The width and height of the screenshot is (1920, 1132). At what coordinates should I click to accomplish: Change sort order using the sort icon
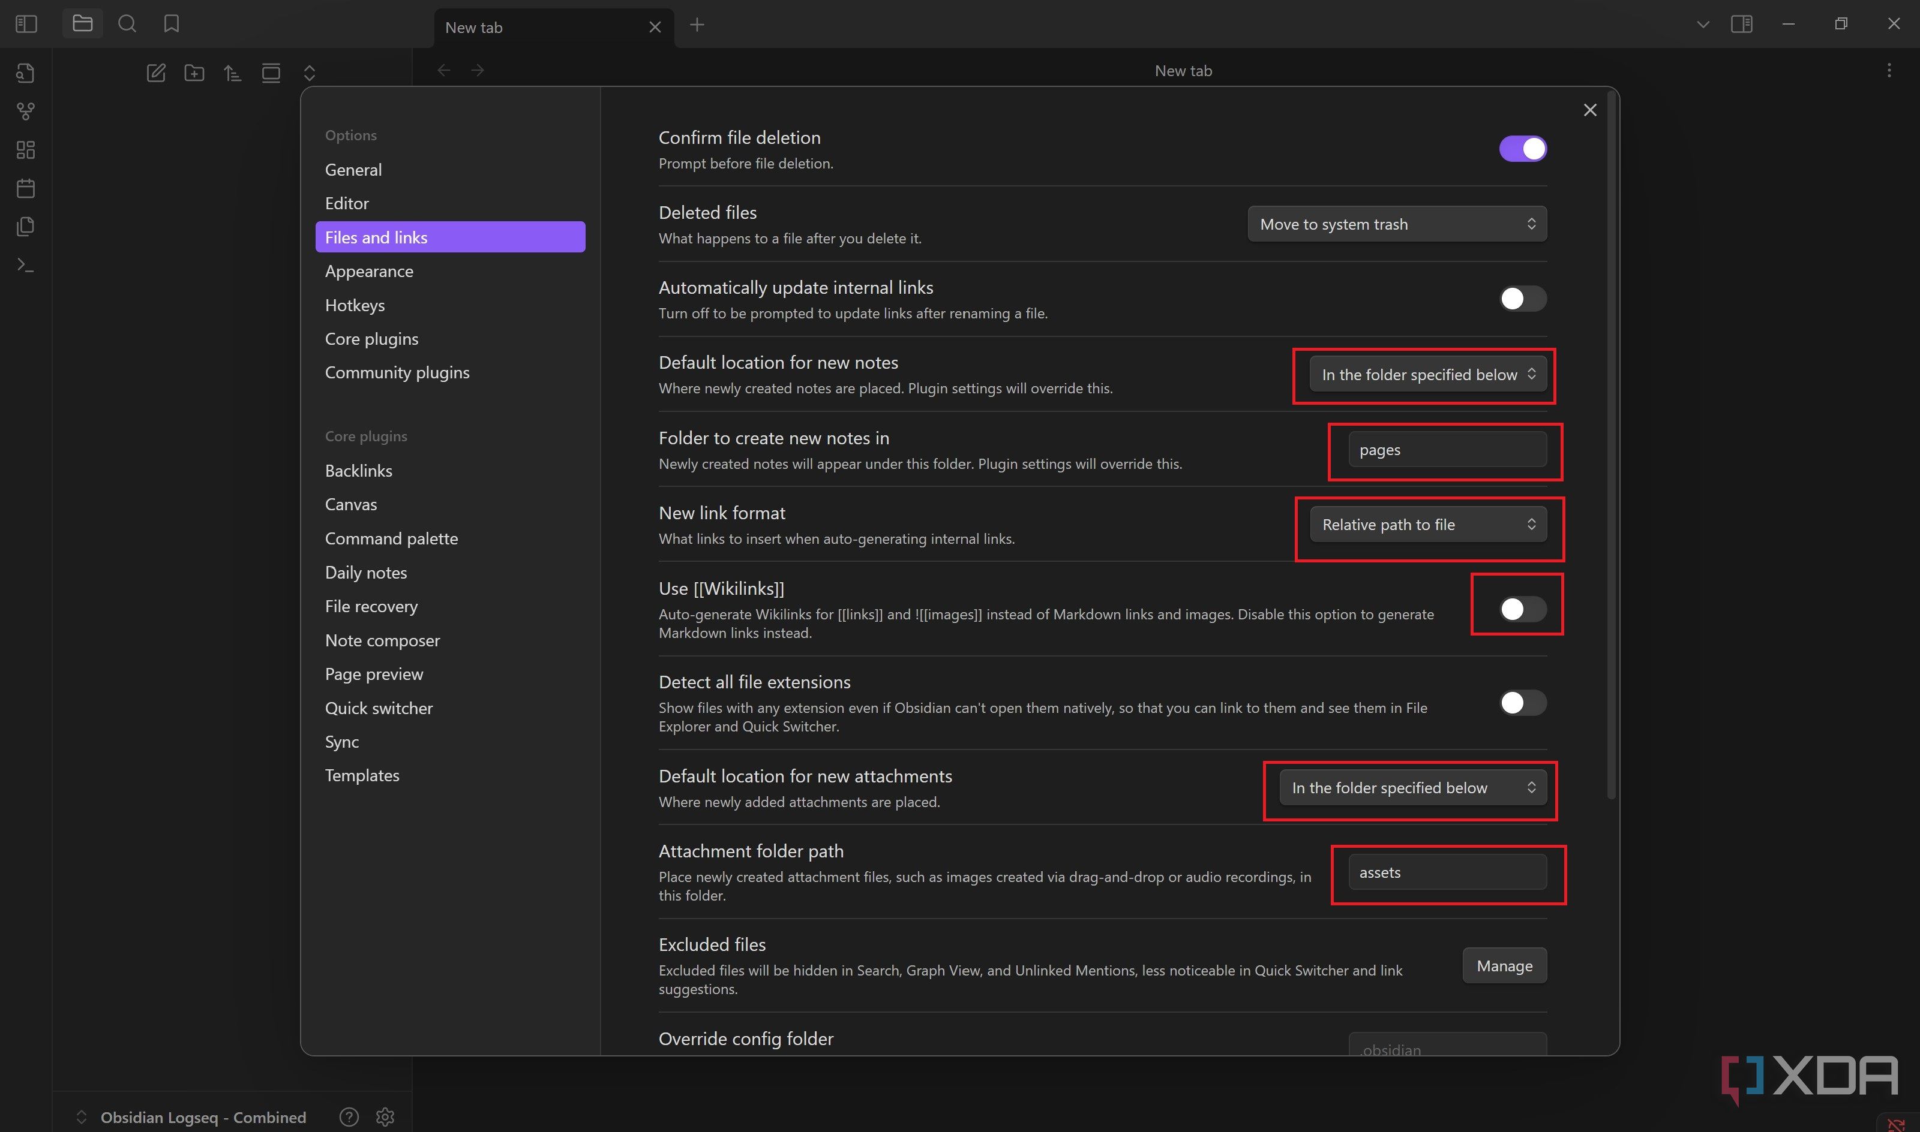point(233,73)
